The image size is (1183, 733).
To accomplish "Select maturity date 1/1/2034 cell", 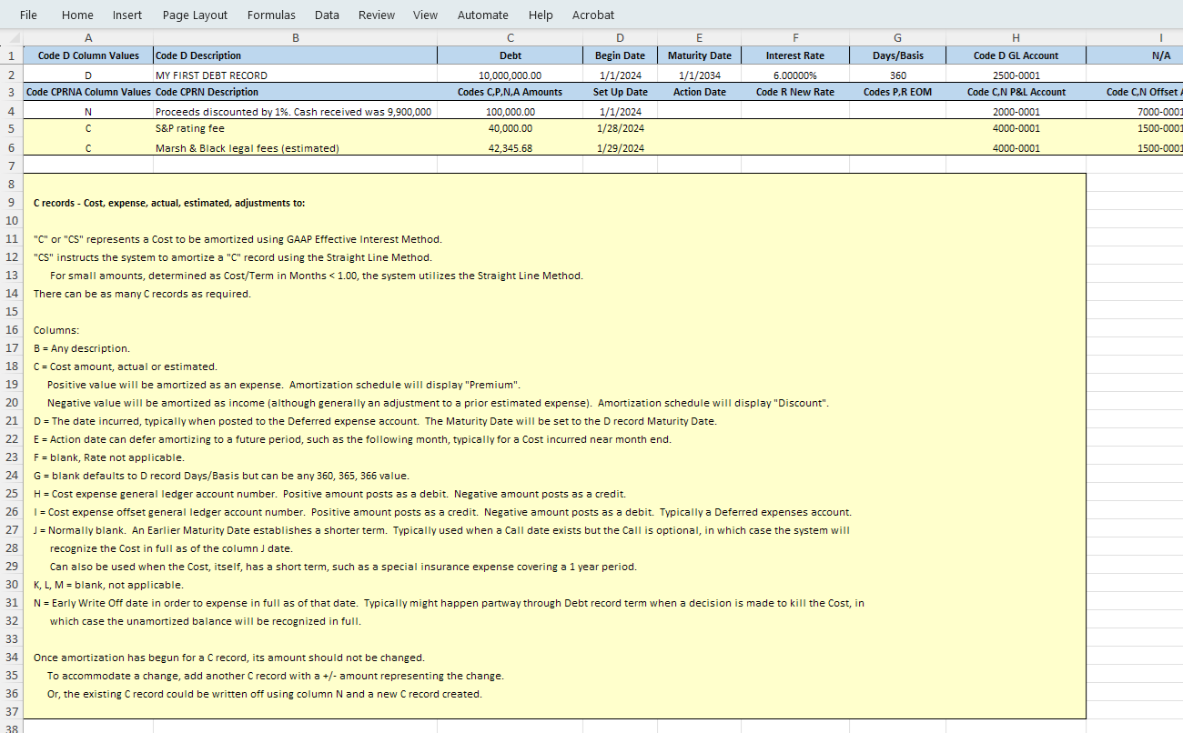I will click(699, 75).
